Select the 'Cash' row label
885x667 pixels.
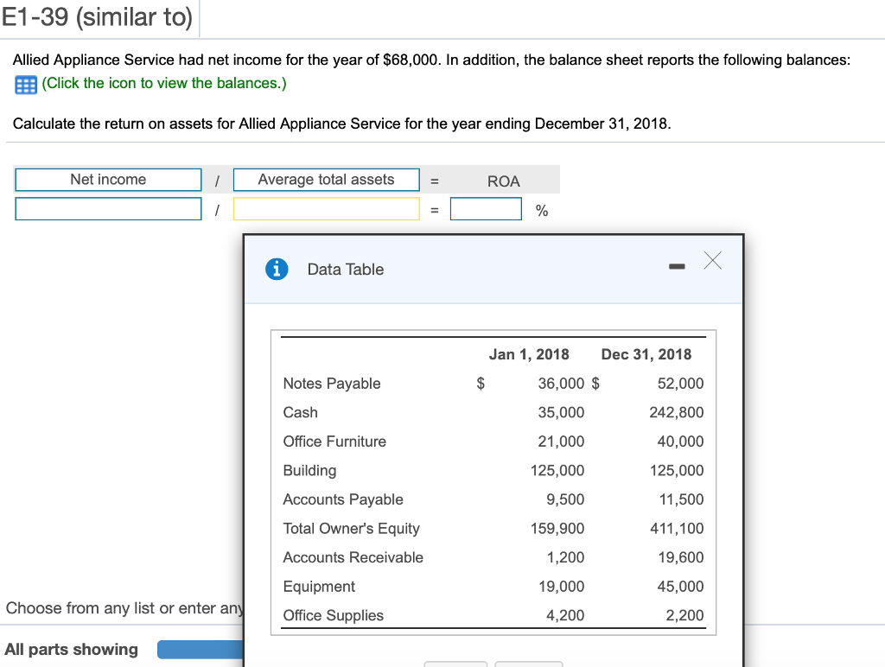pyautogui.click(x=300, y=412)
